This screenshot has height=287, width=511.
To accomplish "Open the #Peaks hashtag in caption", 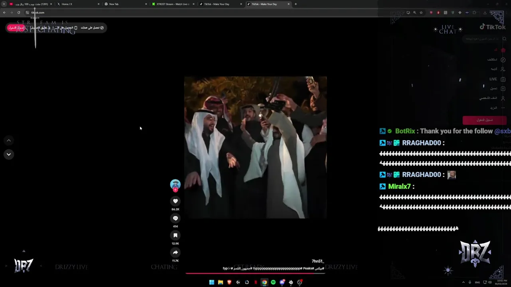I will coord(308,269).
